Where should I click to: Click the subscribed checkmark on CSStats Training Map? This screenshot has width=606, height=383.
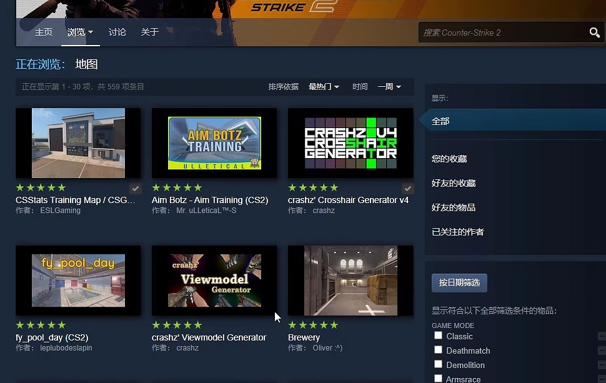click(135, 187)
